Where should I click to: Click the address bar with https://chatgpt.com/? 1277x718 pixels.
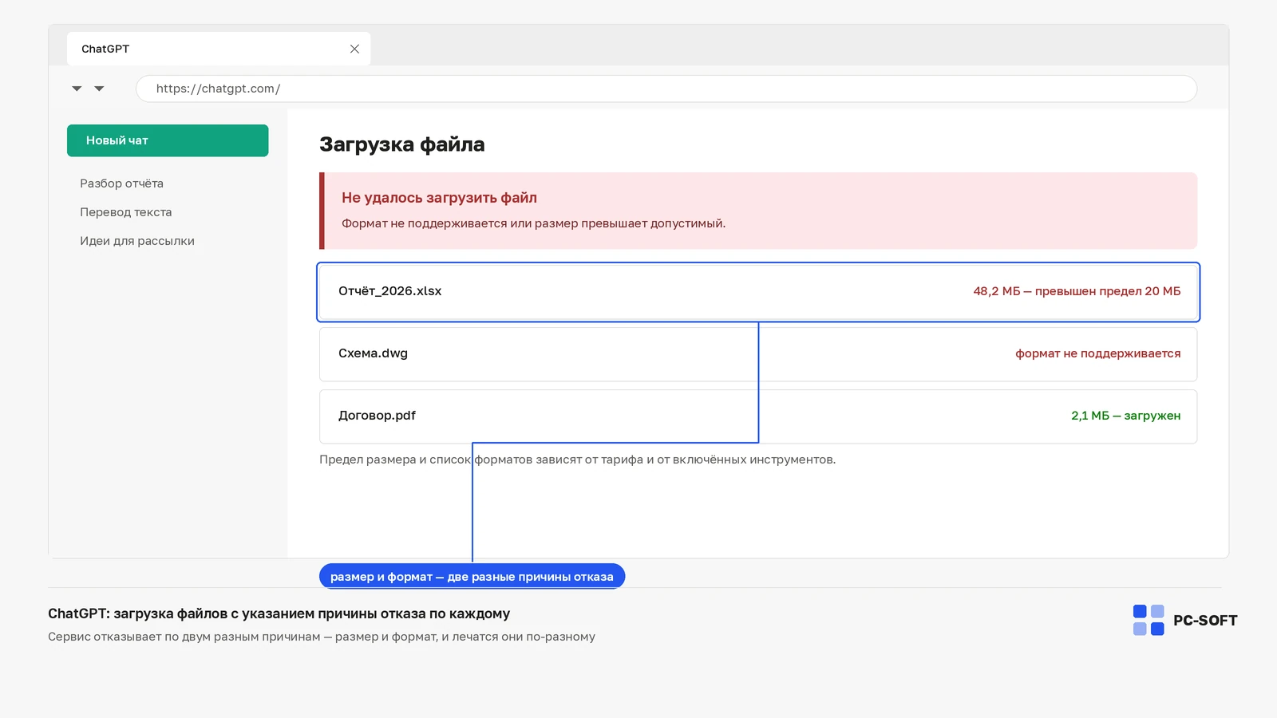(x=666, y=89)
